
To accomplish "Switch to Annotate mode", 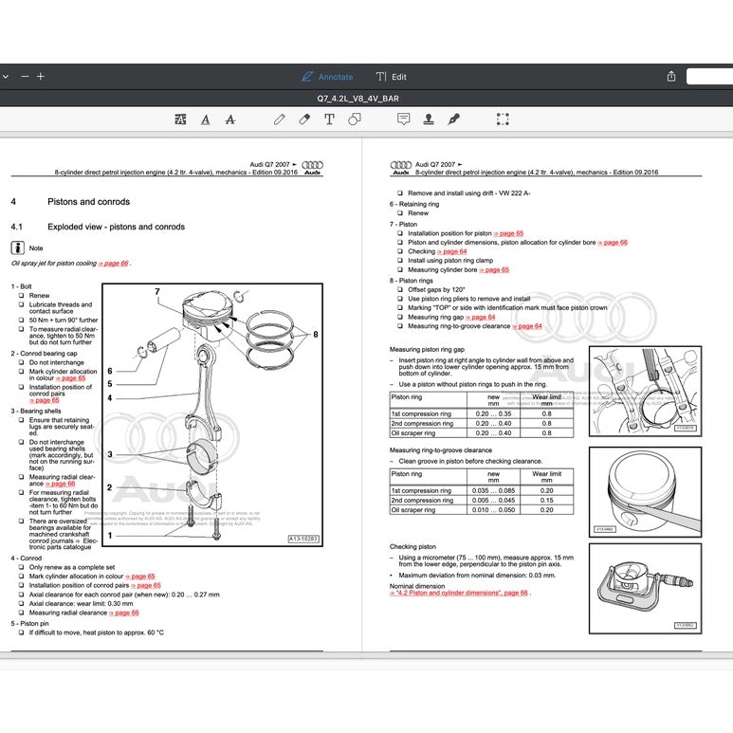I will pos(327,77).
